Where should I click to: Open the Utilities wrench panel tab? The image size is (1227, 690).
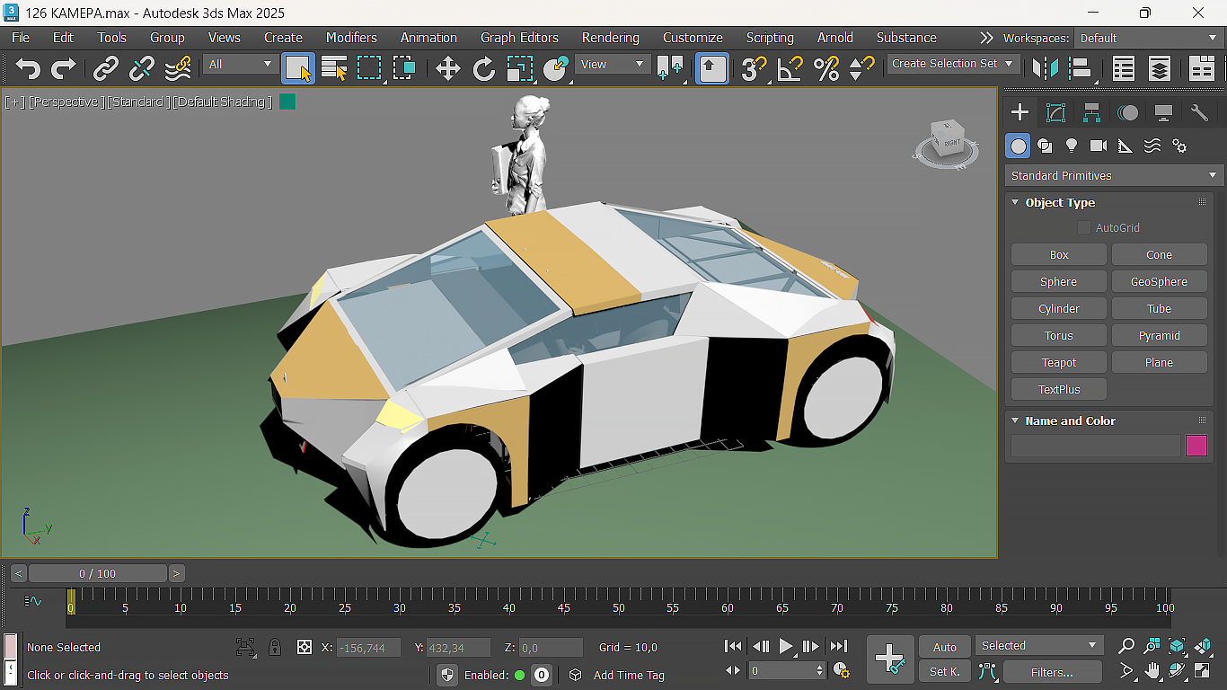(1199, 112)
